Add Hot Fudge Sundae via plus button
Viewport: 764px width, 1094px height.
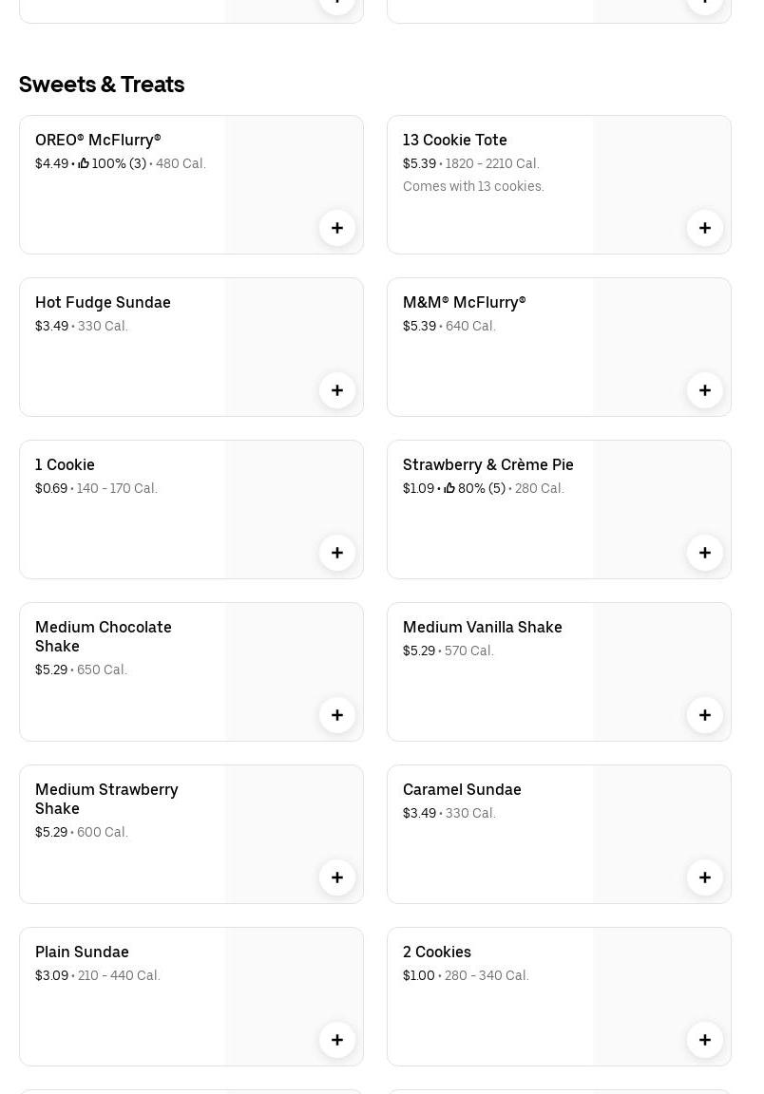click(x=337, y=390)
